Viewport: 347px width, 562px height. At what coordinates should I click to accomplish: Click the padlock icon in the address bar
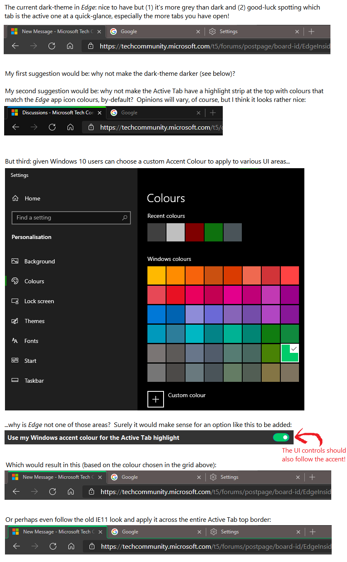pos(91,46)
